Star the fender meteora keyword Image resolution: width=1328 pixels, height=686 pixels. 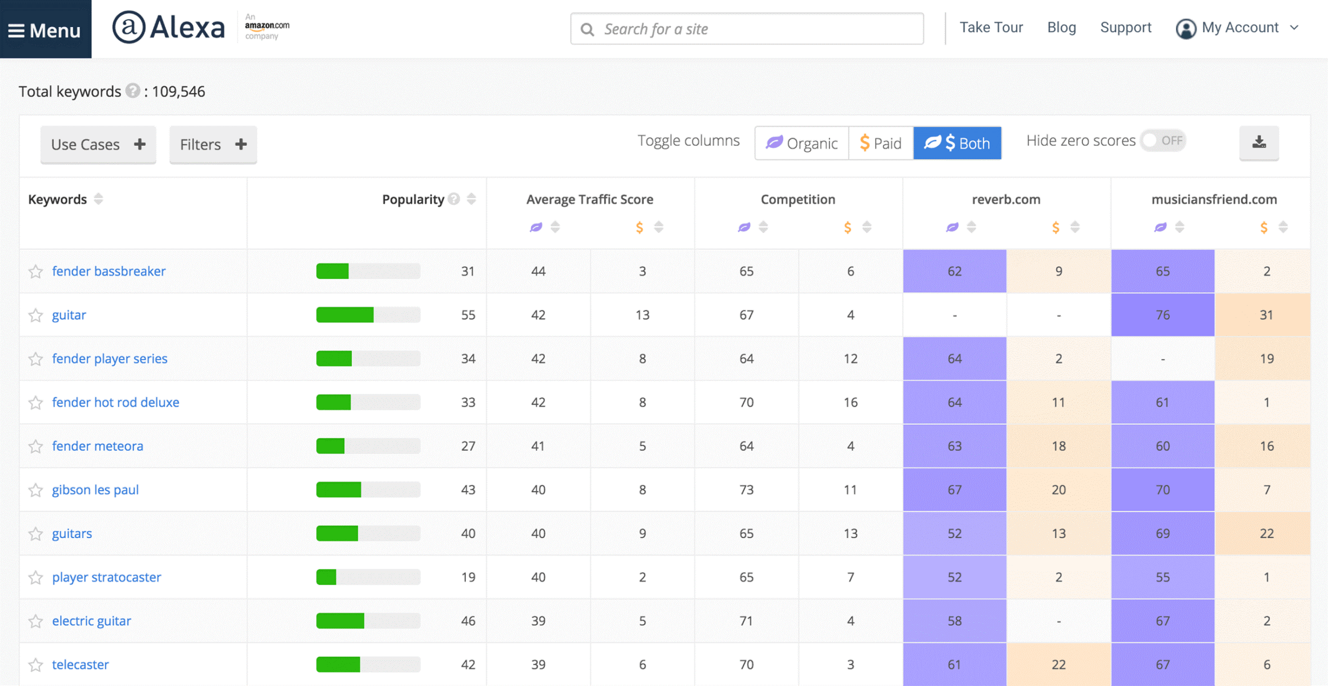point(36,446)
